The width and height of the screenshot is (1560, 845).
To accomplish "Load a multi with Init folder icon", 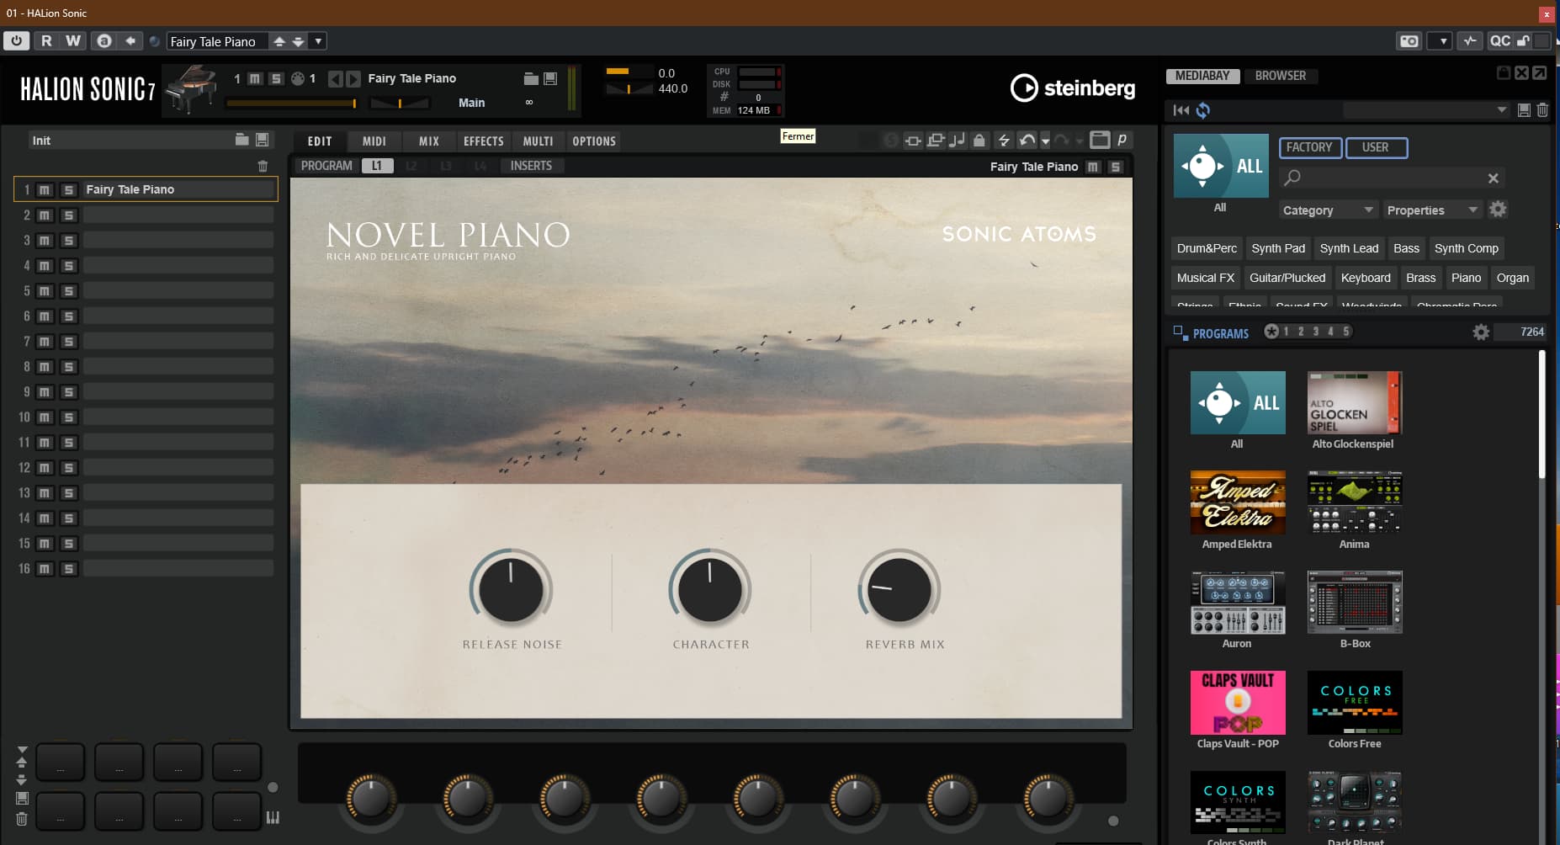I will click(241, 140).
